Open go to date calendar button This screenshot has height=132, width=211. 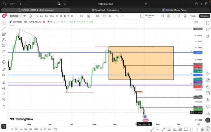tap(55, 129)
